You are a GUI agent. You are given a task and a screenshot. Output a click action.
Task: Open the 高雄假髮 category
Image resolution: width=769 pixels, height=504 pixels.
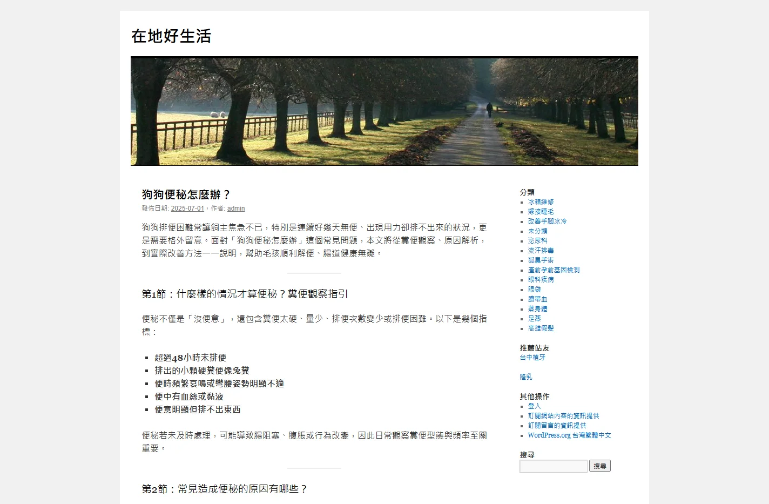(541, 328)
